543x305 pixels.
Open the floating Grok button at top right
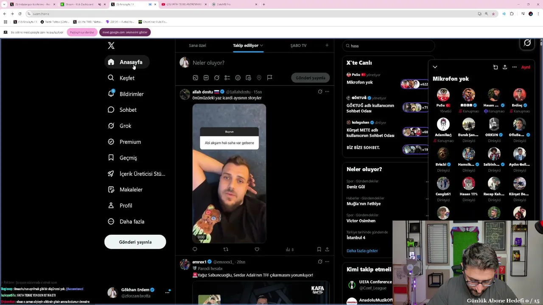pyautogui.click(x=527, y=43)
